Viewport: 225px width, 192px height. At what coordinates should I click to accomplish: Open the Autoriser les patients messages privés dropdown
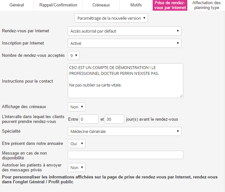77,167
